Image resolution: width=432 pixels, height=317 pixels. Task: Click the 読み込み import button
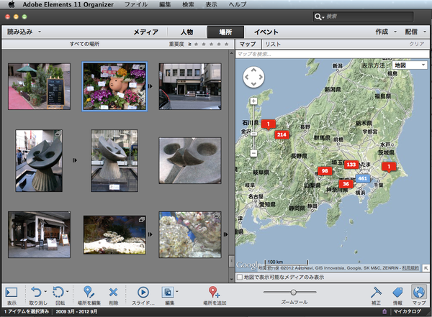pyautogui.click(x=20, y=32)
